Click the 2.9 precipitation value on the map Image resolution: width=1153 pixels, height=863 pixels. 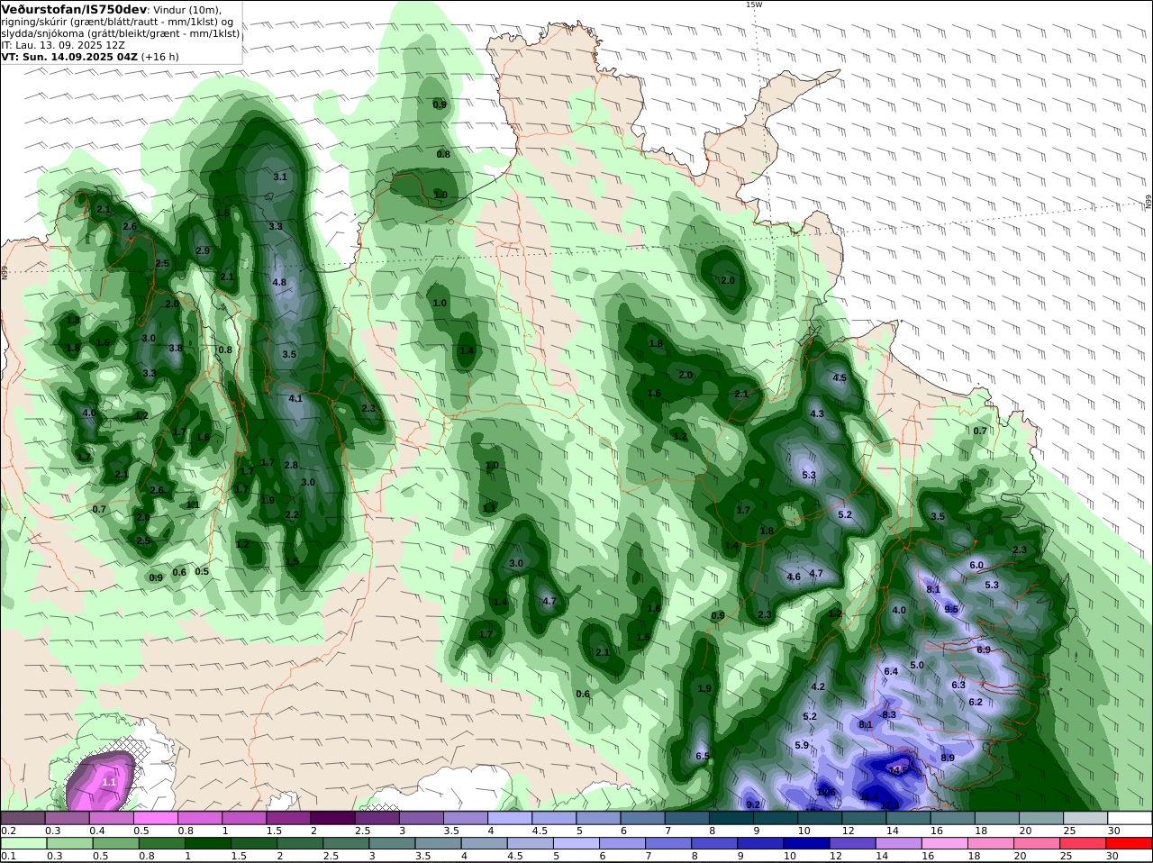[x=203, y=250]
